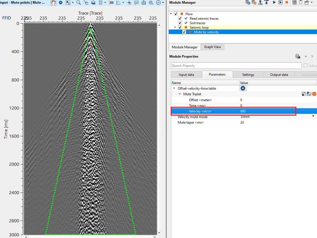The width and height of the screenshot is (317, 238).
Task: Stop execution with orange square button
Action: coord(287,3)
